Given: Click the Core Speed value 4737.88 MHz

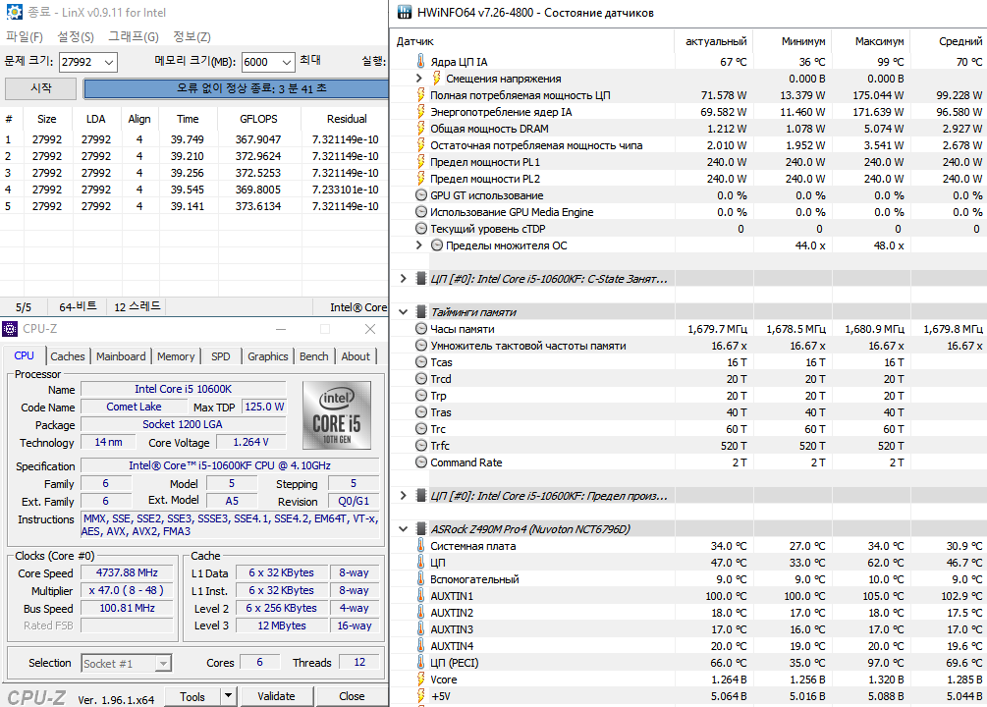Looking at the screenshot, I should point(127,572).
